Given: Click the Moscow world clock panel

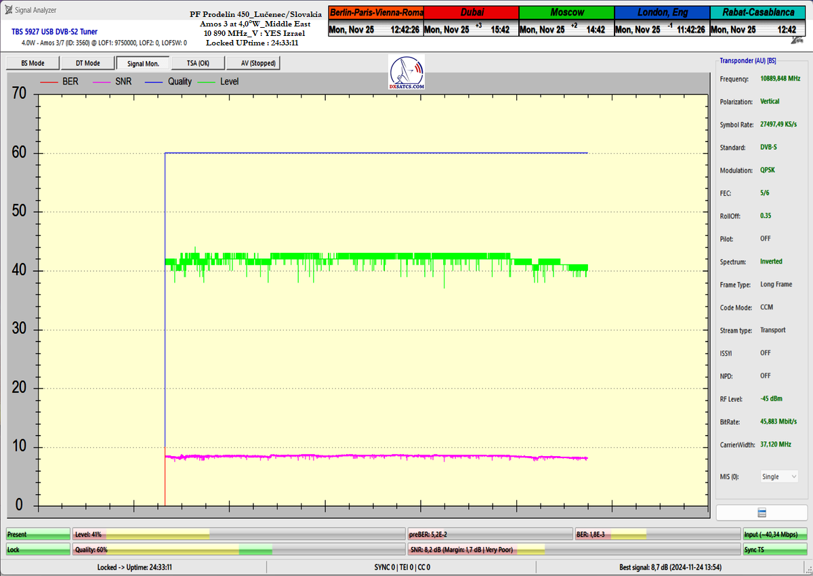Looking at the screenshot, I should click(566, 21).
